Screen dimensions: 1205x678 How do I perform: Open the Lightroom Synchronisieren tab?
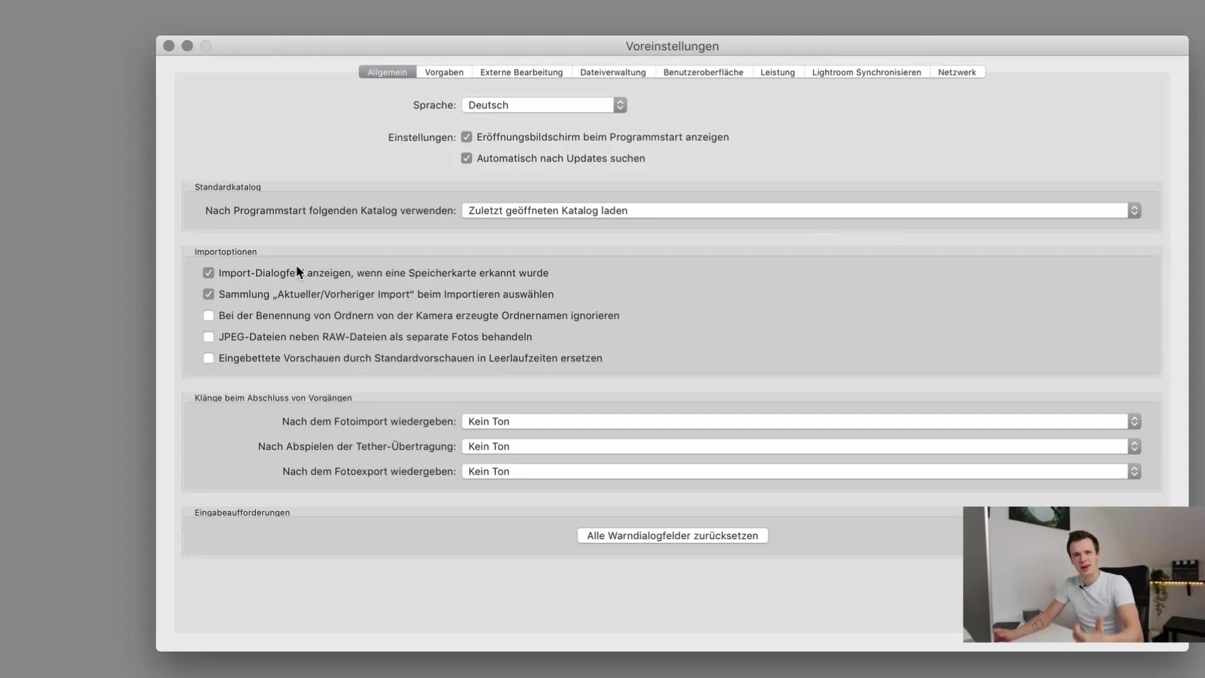click(867, 72)
